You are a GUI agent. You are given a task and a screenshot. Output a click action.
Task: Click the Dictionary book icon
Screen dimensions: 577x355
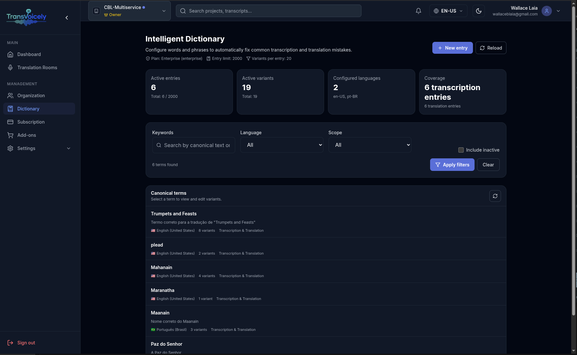[10, 109]
